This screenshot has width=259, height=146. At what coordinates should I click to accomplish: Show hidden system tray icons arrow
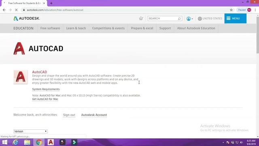click(x=223, y=142)
